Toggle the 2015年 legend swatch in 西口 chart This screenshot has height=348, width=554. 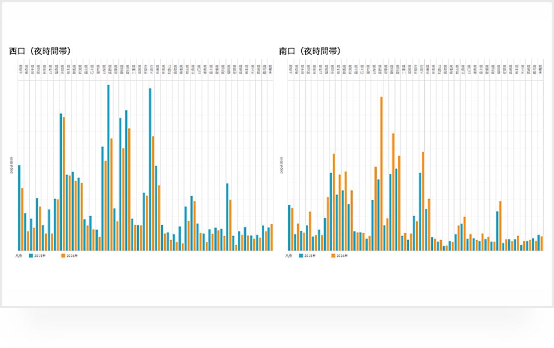[31, 256]
